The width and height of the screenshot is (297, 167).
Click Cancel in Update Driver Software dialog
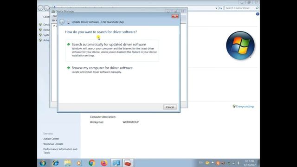(x=170, y=107)
